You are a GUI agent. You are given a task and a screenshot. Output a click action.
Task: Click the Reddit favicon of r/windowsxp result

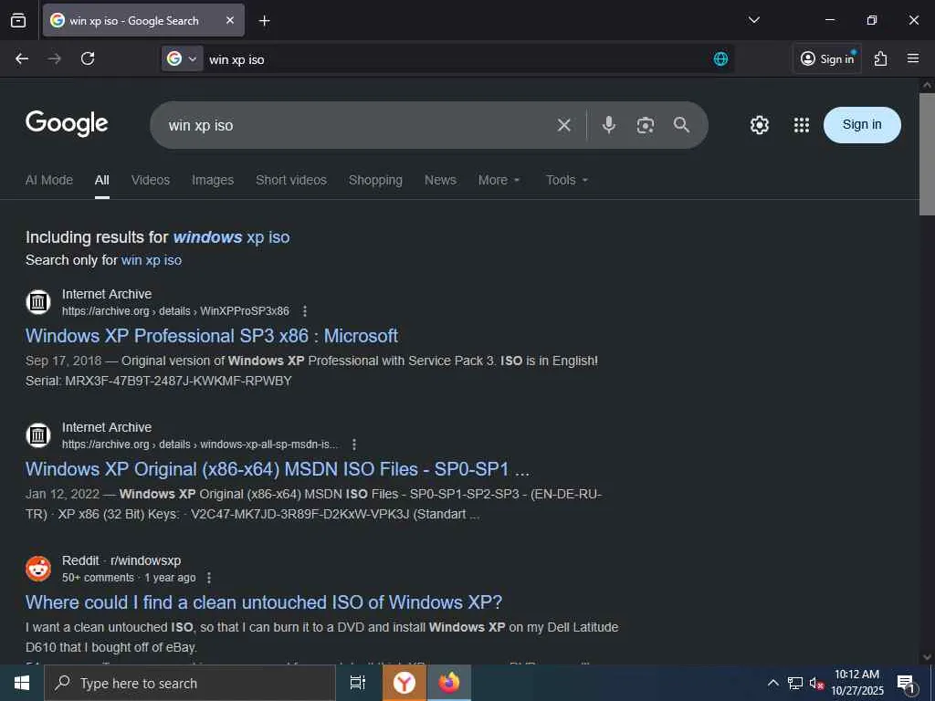click(38, 569)
